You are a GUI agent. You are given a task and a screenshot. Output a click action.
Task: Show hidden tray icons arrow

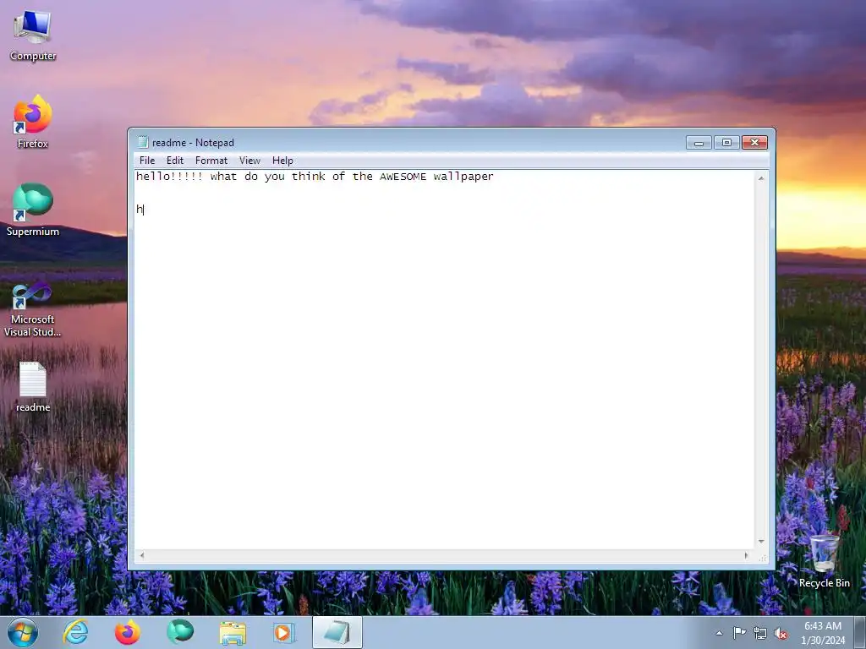(719, 633)
